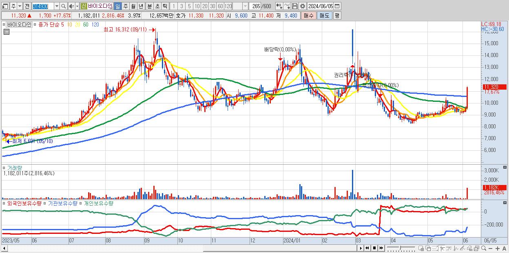Image resolution: width=509 pixels, height=253 pixels.
Task: Select the 분 (minute) period button
Action: coord(149,6)
